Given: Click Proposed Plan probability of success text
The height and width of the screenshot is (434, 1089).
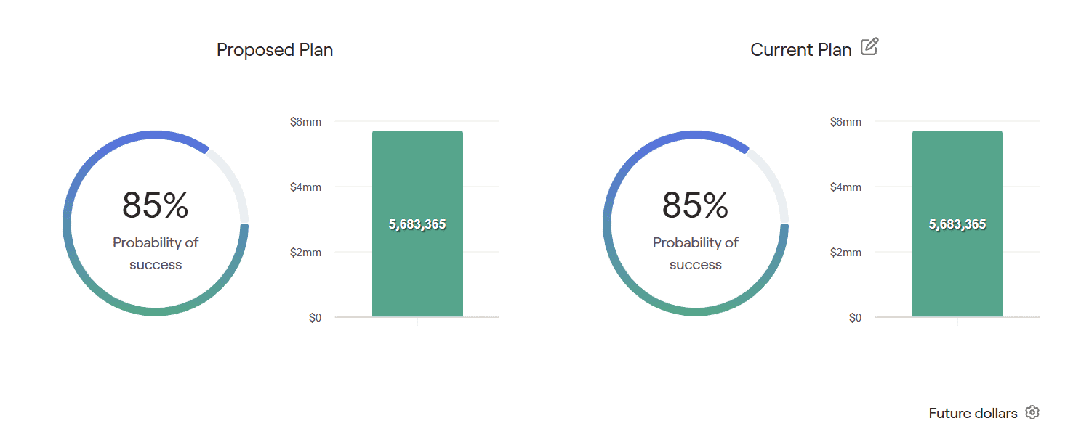Looking at the screenshot, I should (156, 253).
